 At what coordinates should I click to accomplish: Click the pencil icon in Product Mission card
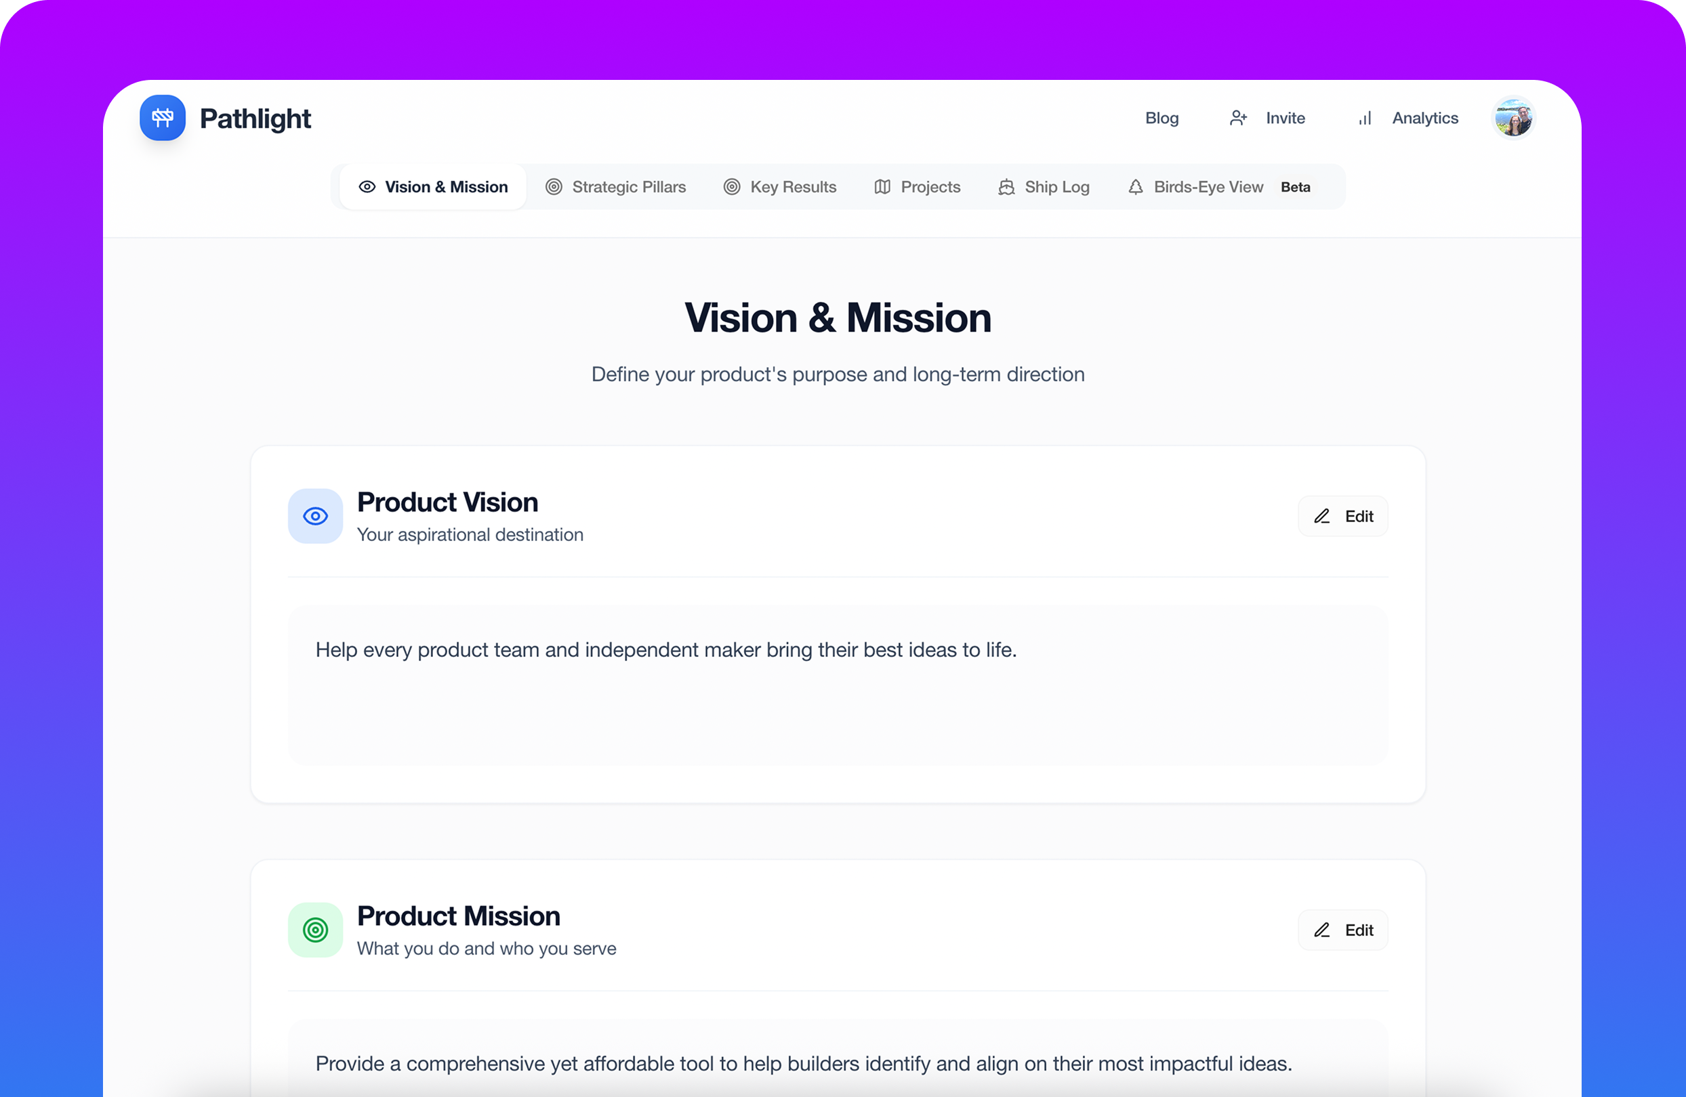(x=1322, y=929)
